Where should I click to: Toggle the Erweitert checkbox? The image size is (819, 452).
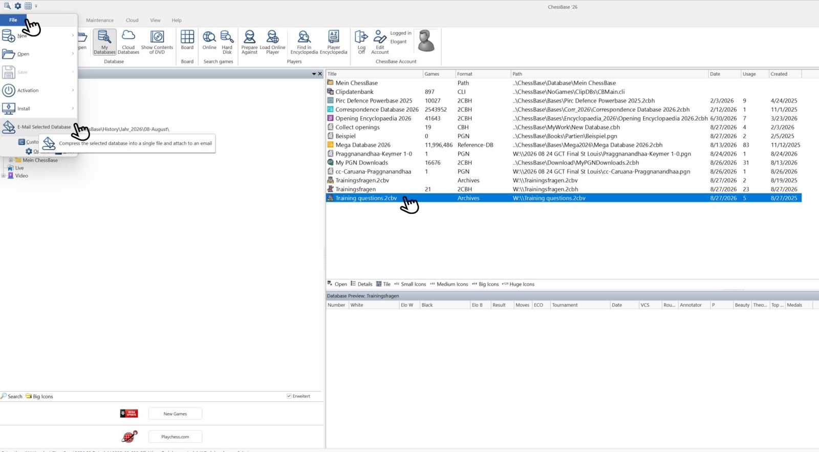coord(289,396)
